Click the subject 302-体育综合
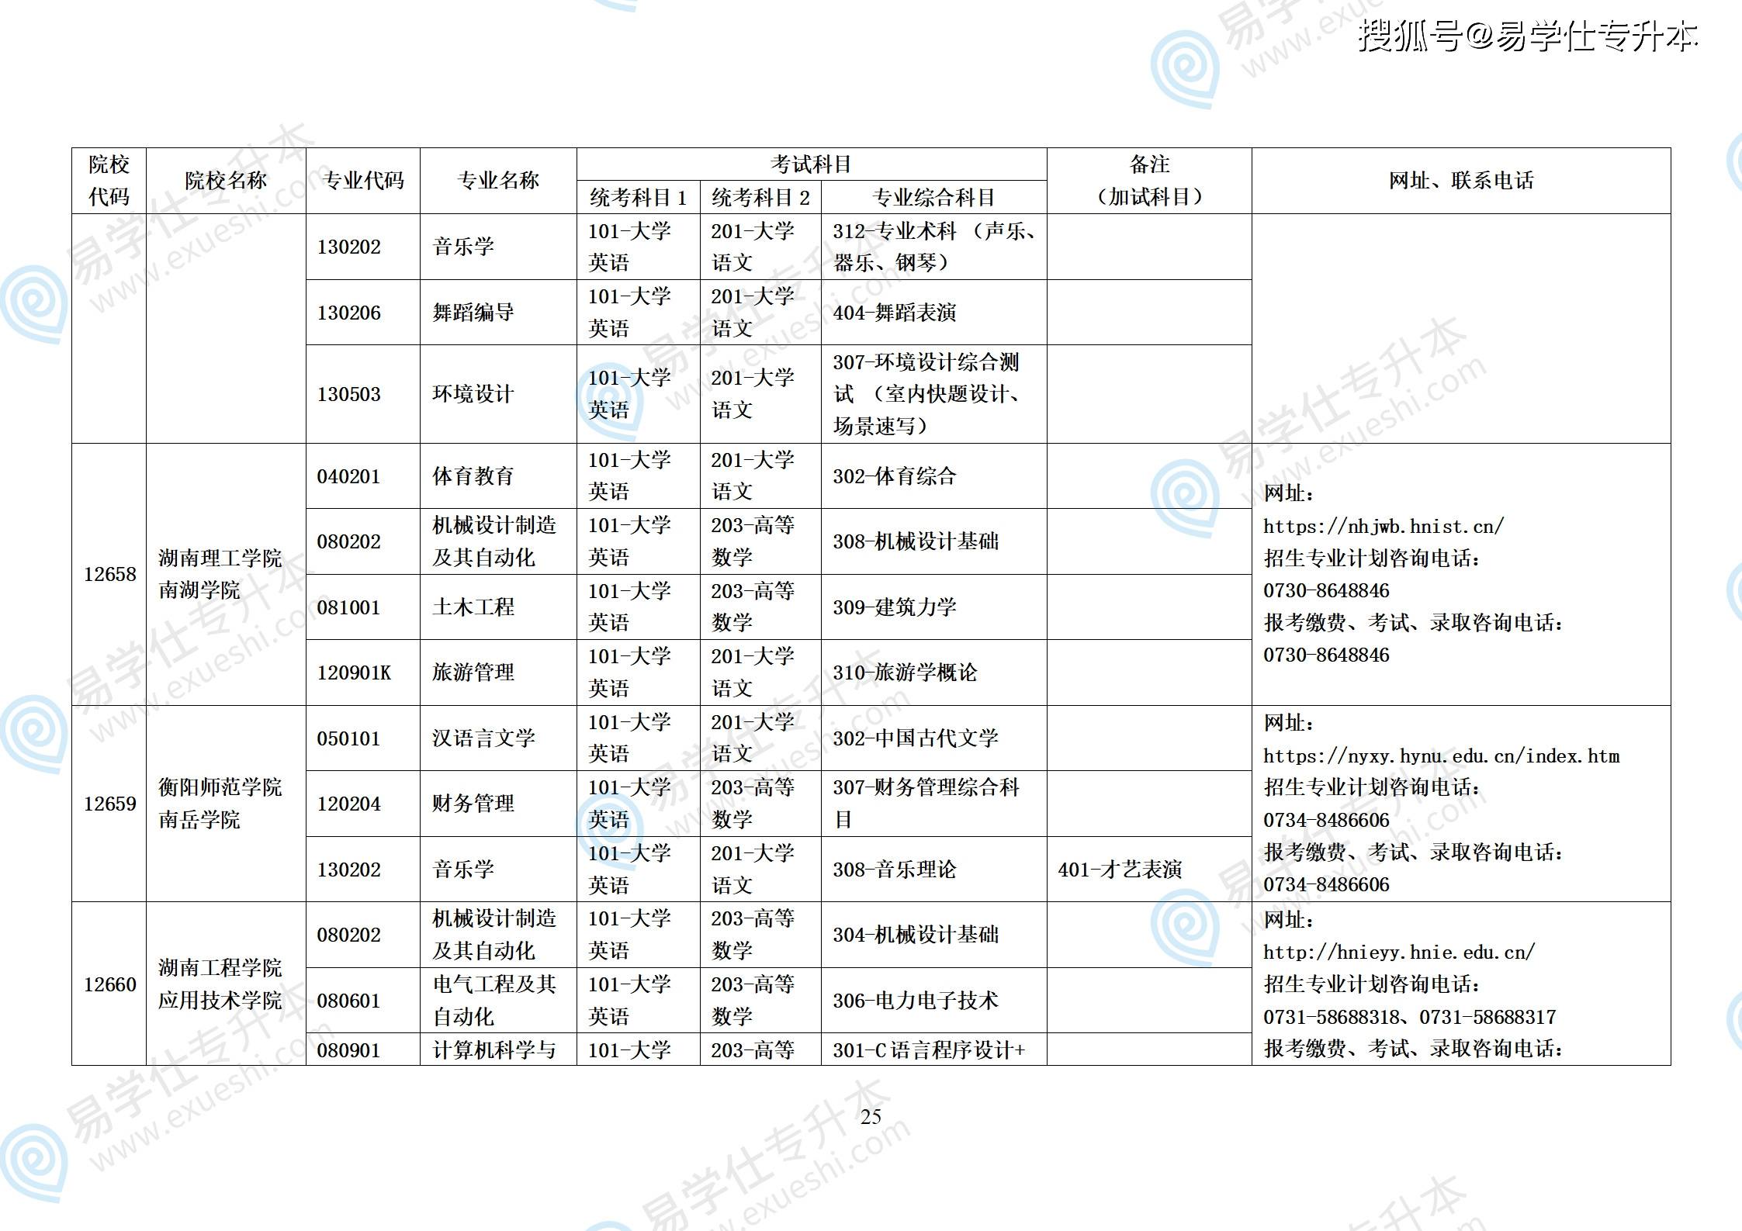Screen dimensions: 1742x1231 895,477
